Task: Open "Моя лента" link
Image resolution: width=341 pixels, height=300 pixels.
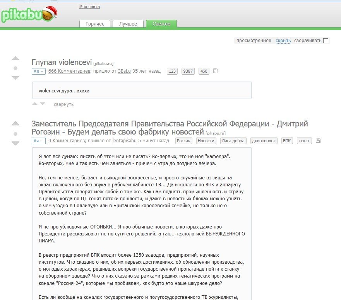Action: click(89, 7)
